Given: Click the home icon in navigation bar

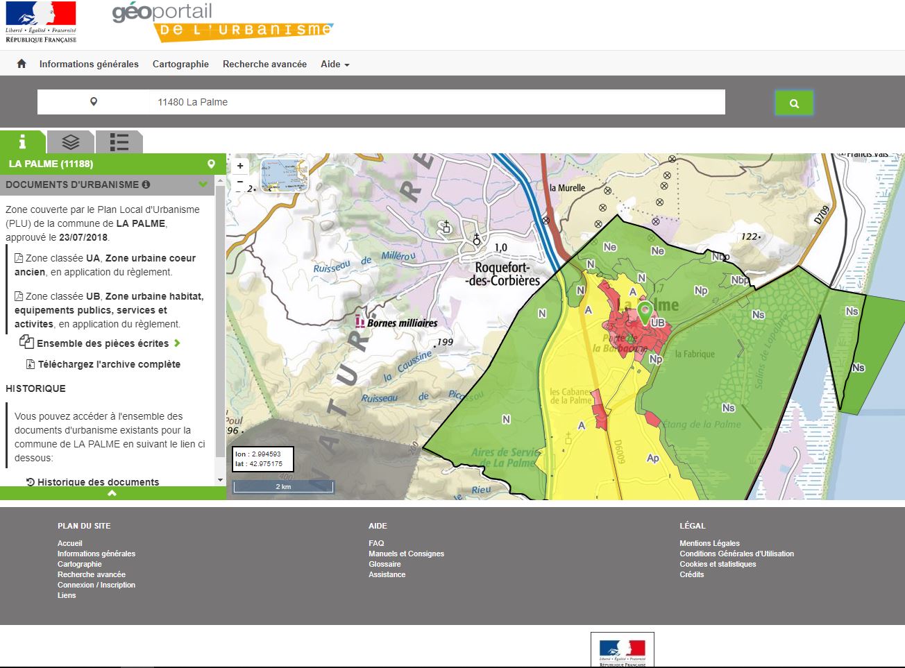Looking at the screenshot, I should click(22, 64).
